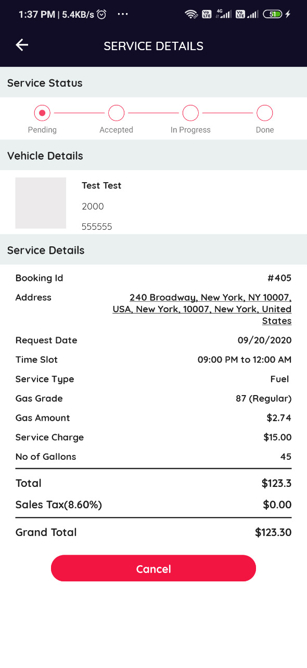307x668 pixels.
Task: Tap the Vehicle Details section header
Action: pos(153,156)
